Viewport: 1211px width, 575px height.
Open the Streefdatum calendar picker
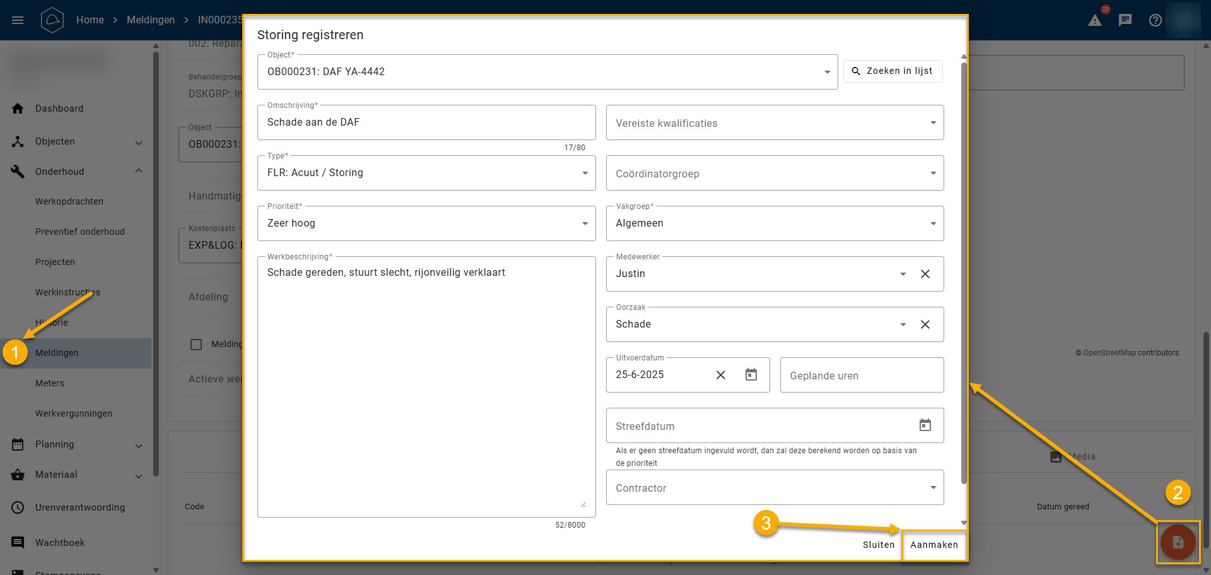tap(925, 425)
